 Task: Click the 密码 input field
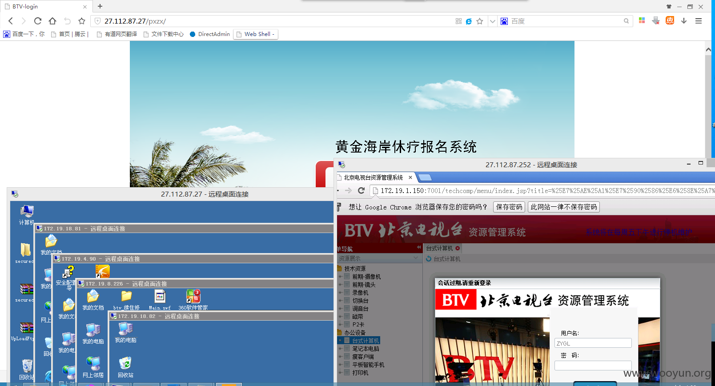click(593, 366)
